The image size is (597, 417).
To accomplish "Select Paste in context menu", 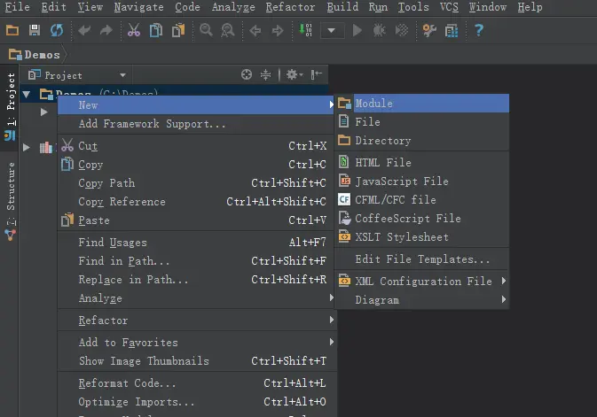I will 196,220.
